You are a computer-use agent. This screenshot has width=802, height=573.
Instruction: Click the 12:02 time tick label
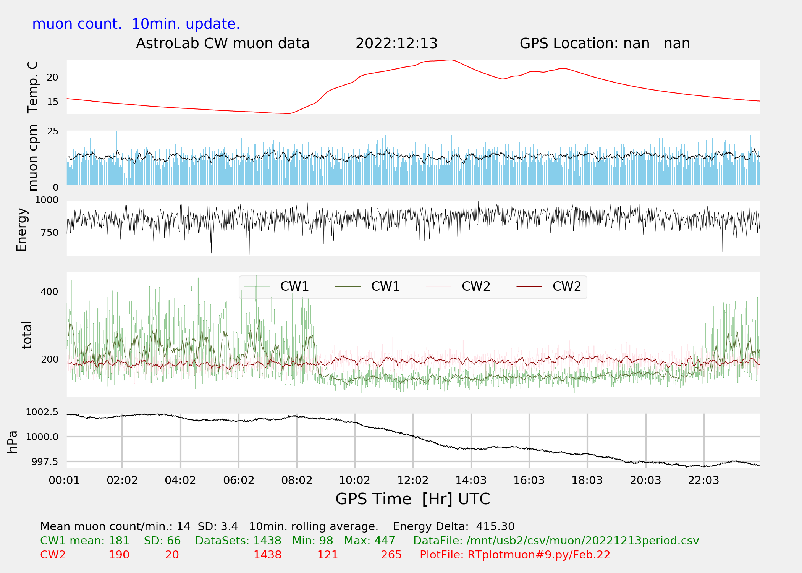(x=413, y=480)
